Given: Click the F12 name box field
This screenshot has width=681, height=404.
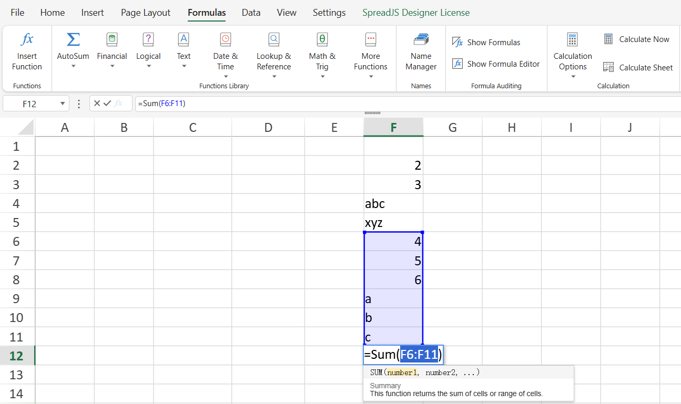Looking at the screenshot, I should [30, 103].
